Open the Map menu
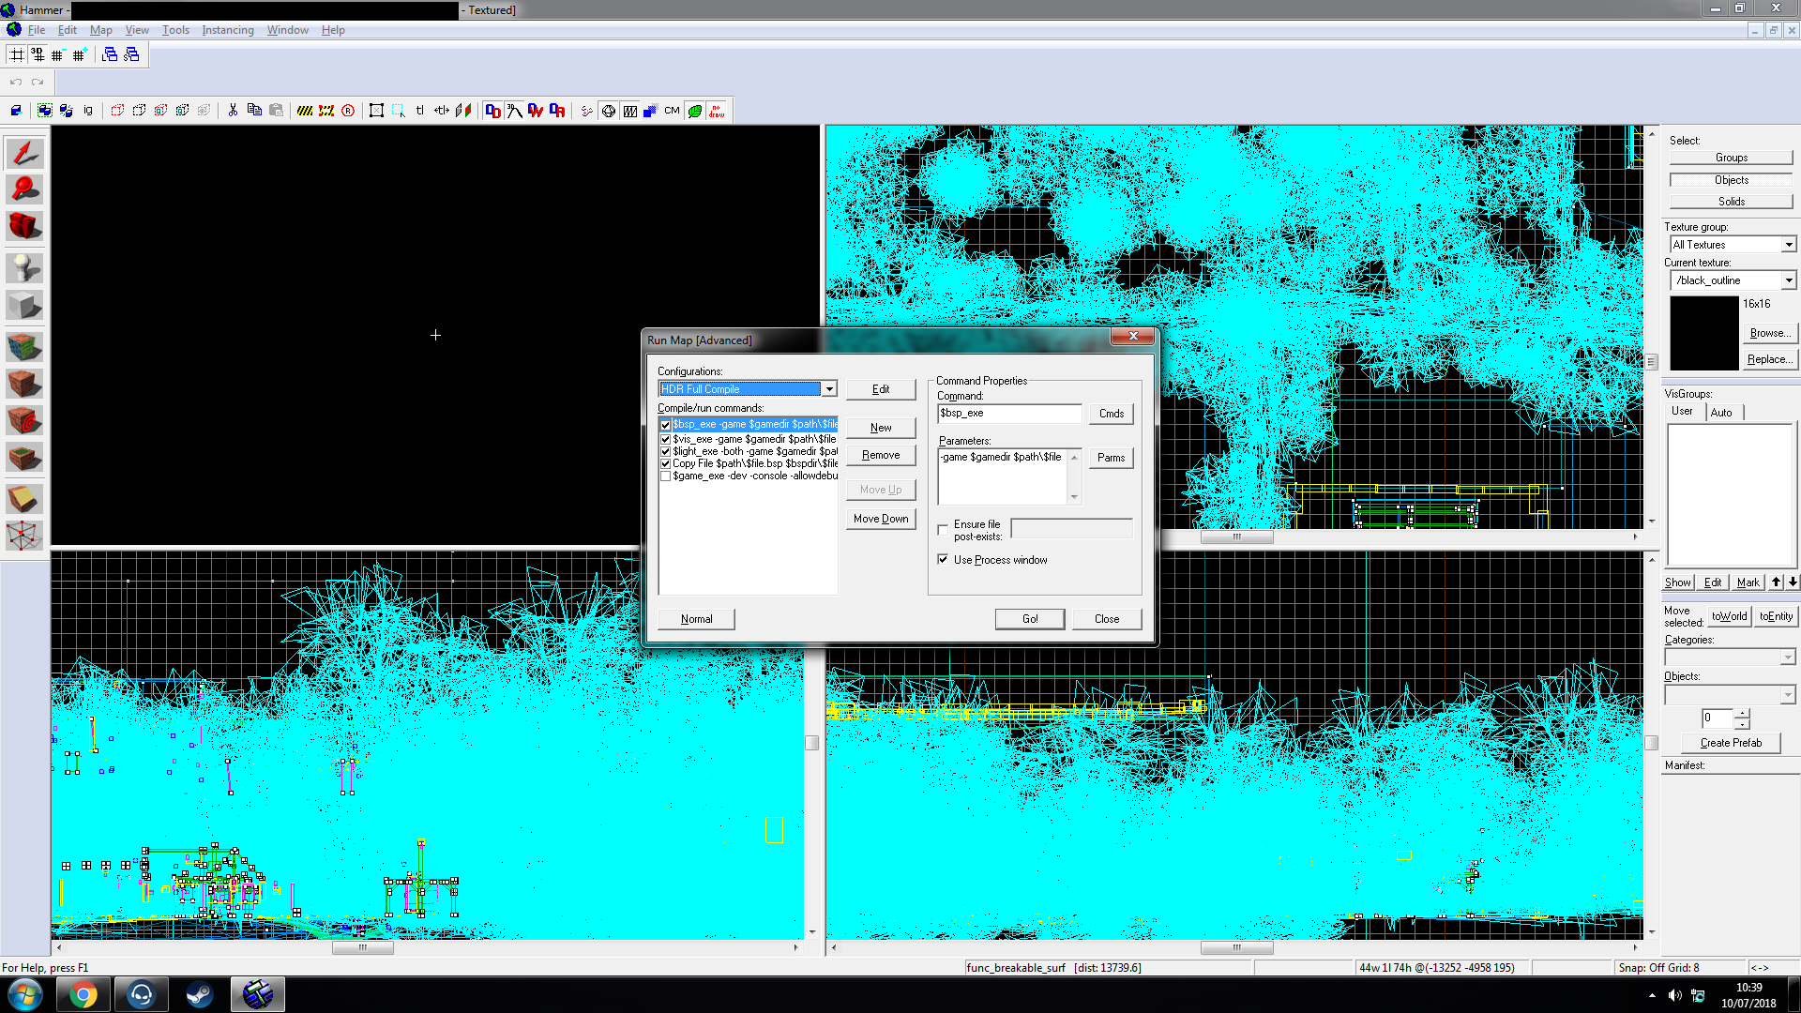1801x1013 pixels. 100,30
